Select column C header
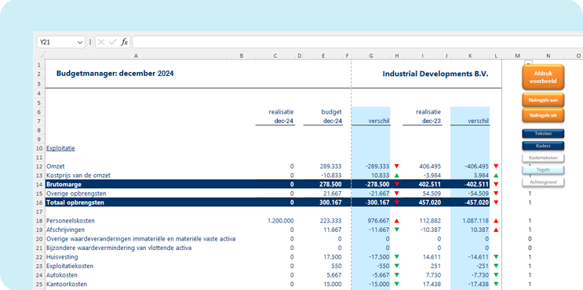 [275, 56]
